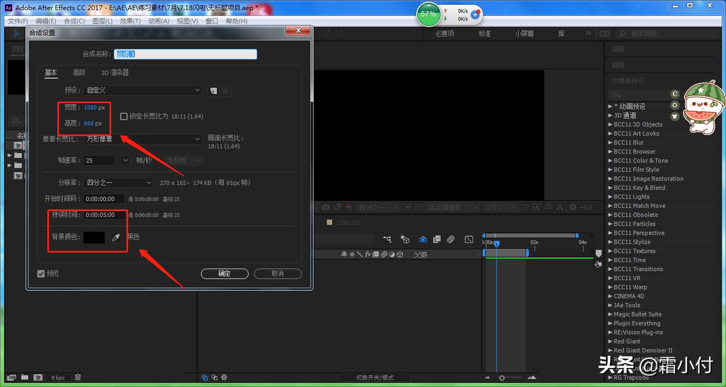Viewport: 726px width, 387px height.
Task: Toggle the motion blur enable icon in timeline
Action: click(x=451, y=240)
